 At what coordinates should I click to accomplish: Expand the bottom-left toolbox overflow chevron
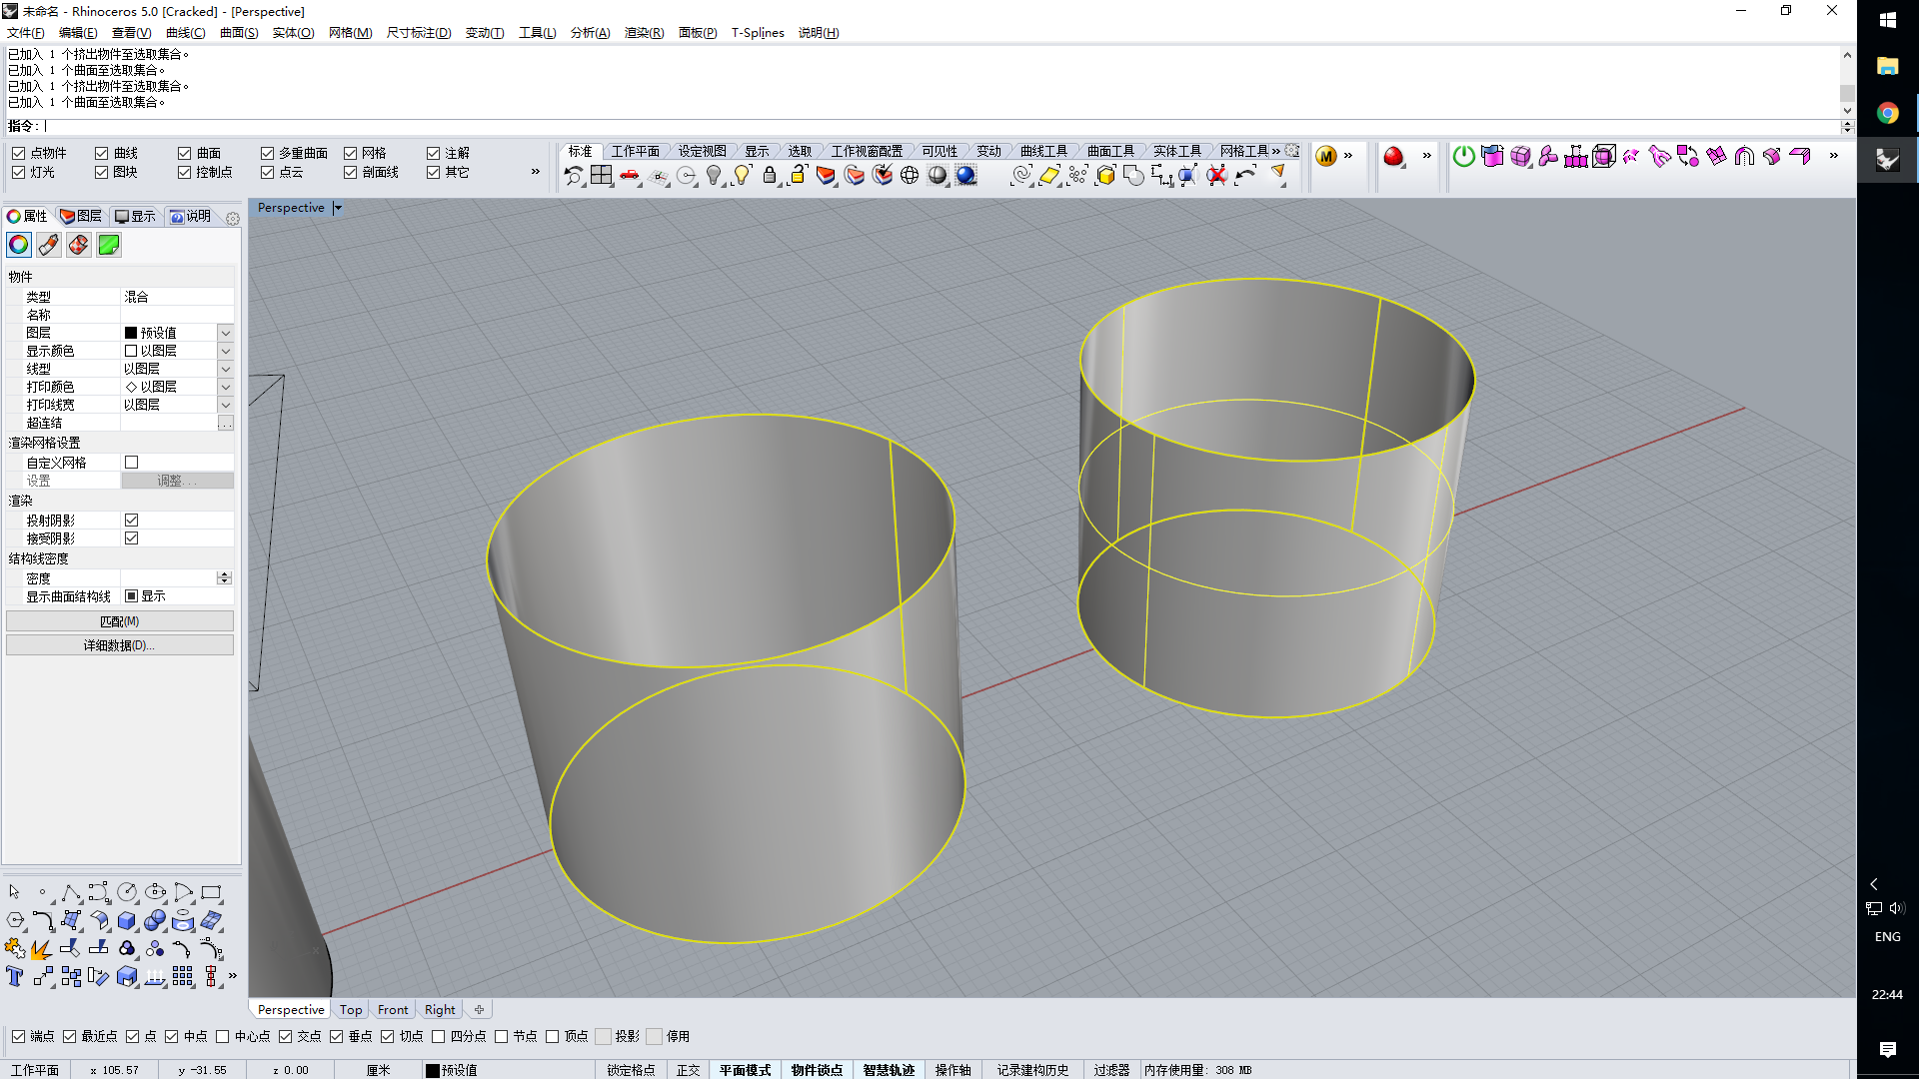(x=233, y=976)
